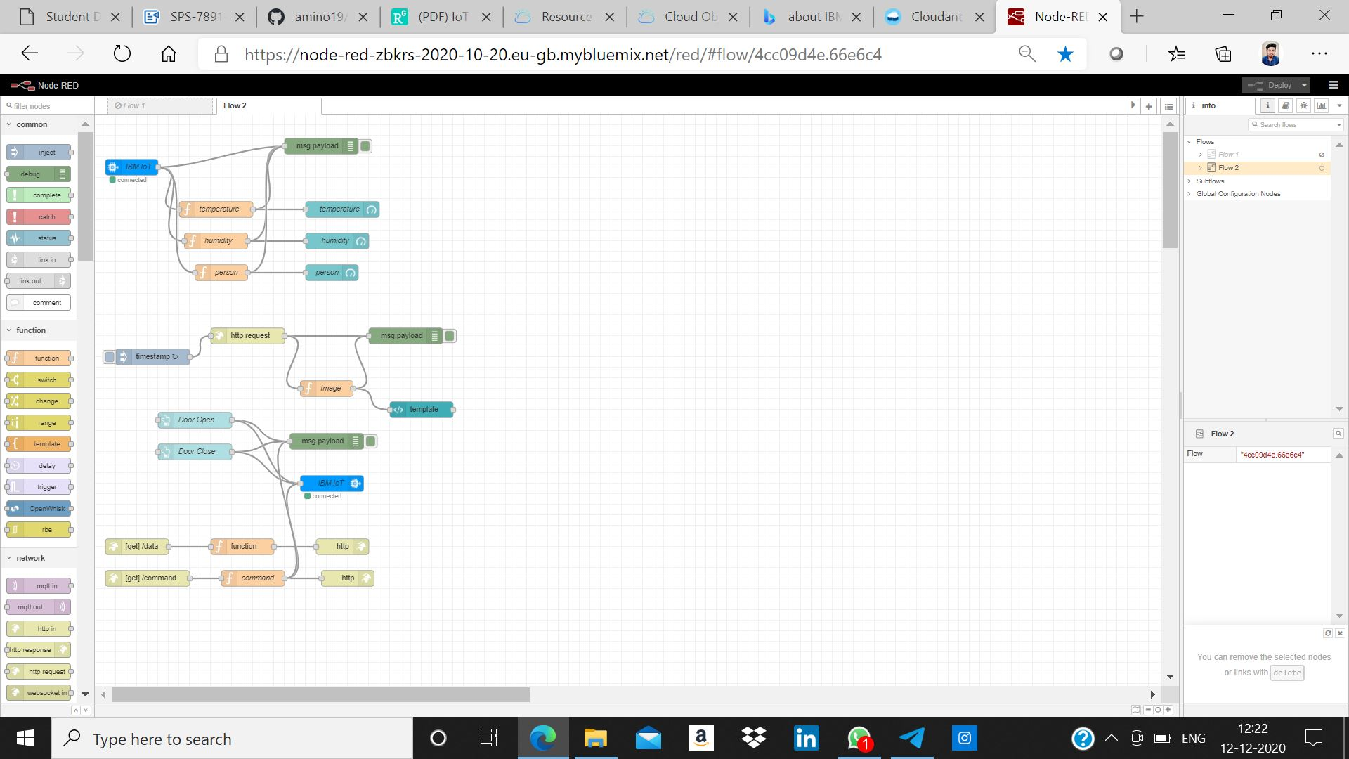Open the help book sidebar icon

click(x=1285, y=105)
